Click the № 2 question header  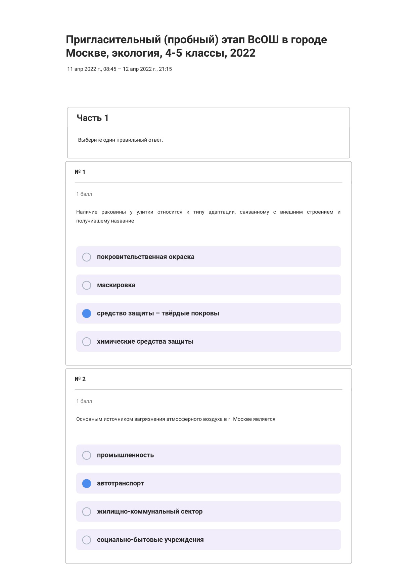coord(80,379)
